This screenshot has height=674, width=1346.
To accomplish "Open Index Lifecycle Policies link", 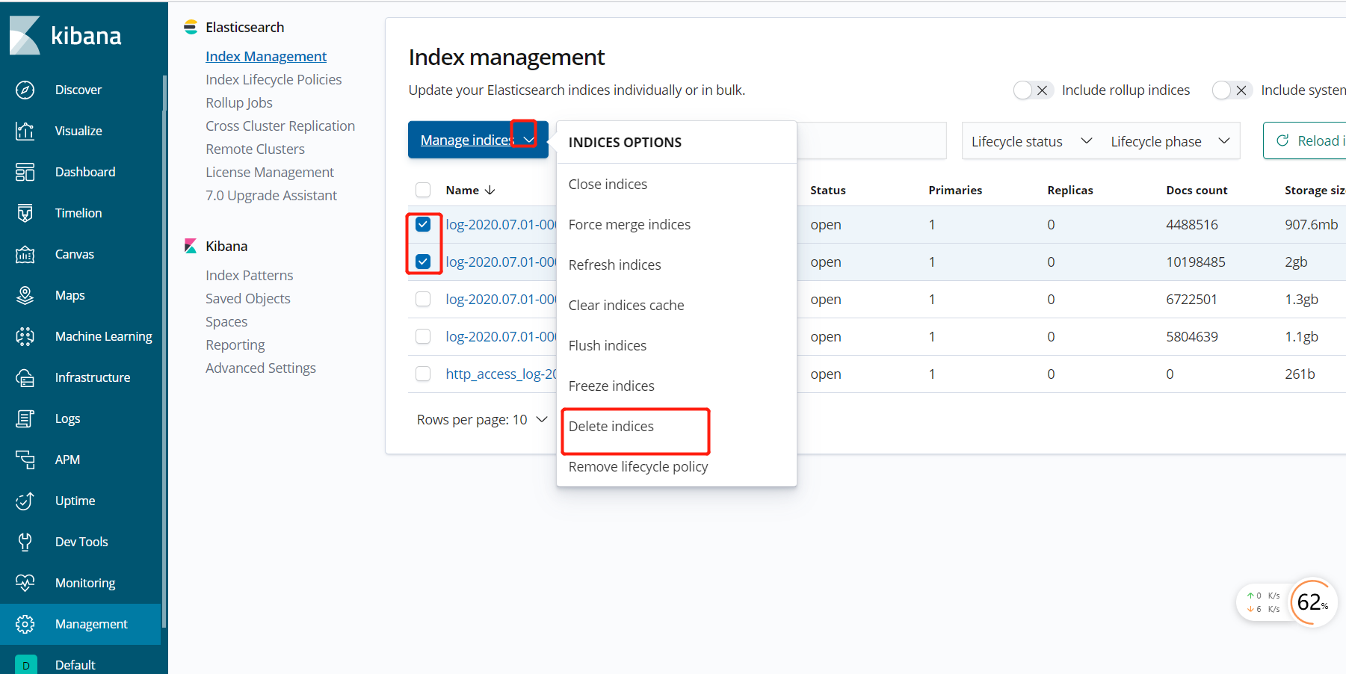I will point(274,79).
